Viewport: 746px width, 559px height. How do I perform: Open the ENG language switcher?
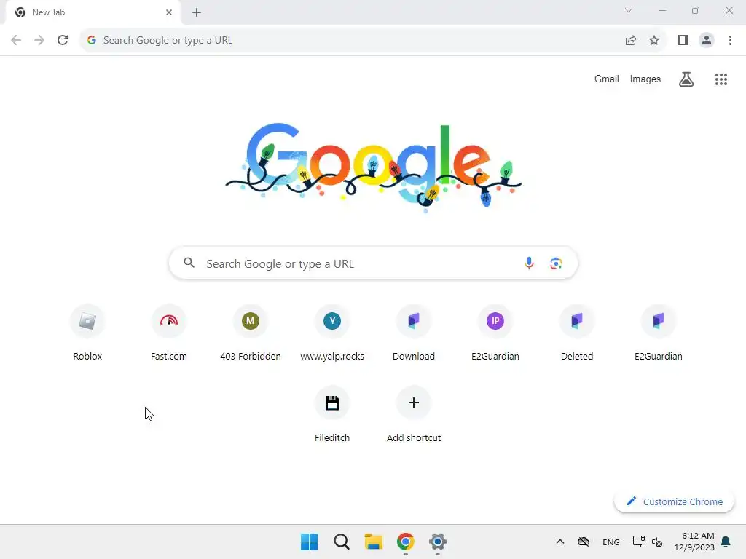[611, 542]
